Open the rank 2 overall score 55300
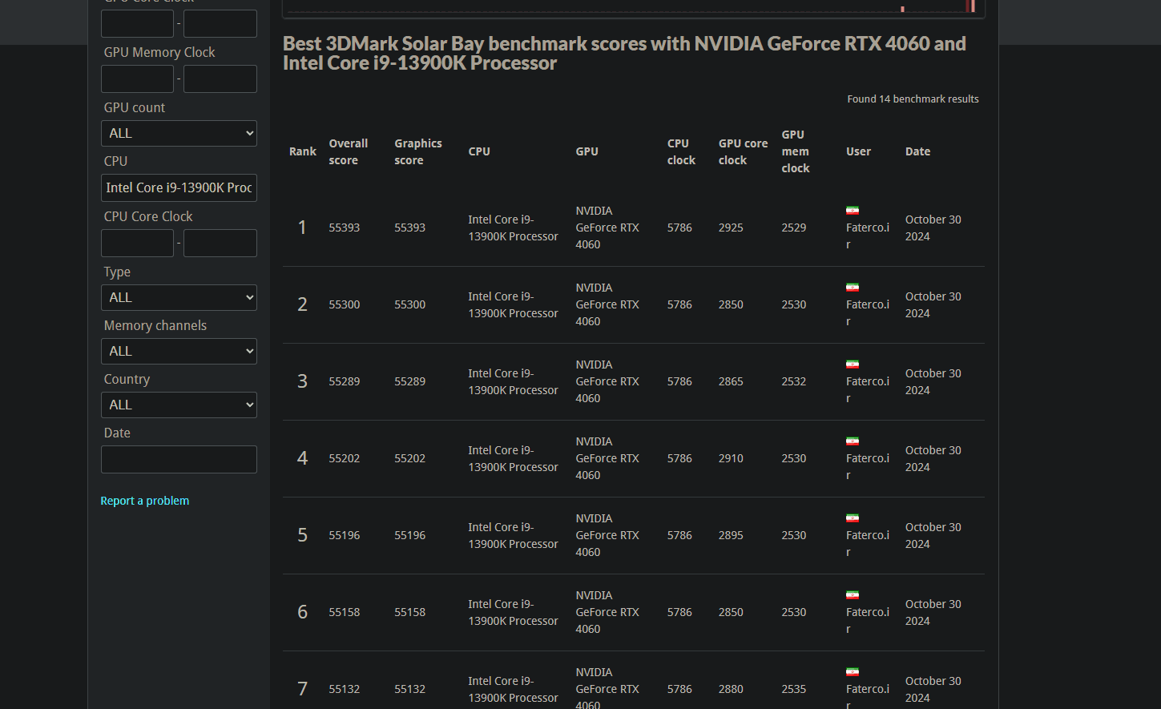 pos(344,304)
